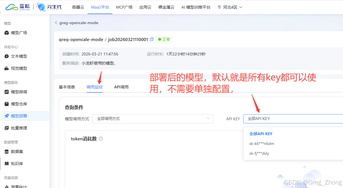This screenshot has width=343, height=188.
Task: Click the location pin icon by 河北4区
Action: click(219, 7)
